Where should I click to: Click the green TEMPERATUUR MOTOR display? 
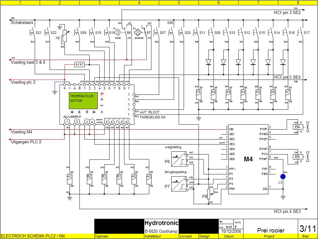coord(83,100)
